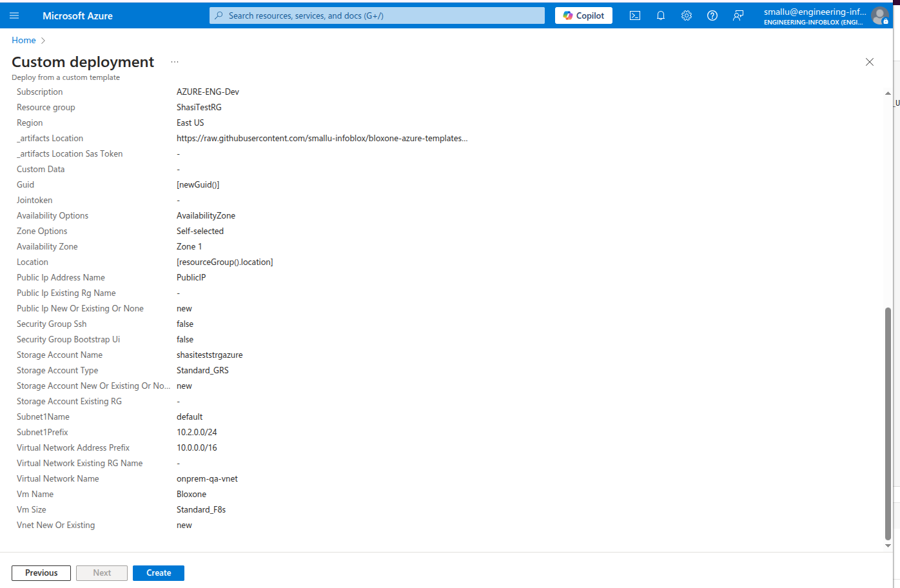Click the Microsoft Azure title

[77, 15]
